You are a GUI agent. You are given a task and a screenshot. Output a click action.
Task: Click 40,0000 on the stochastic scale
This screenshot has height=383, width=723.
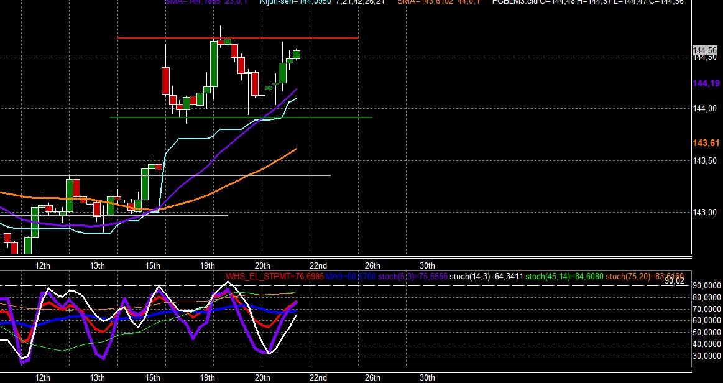(x=707, y=344)
